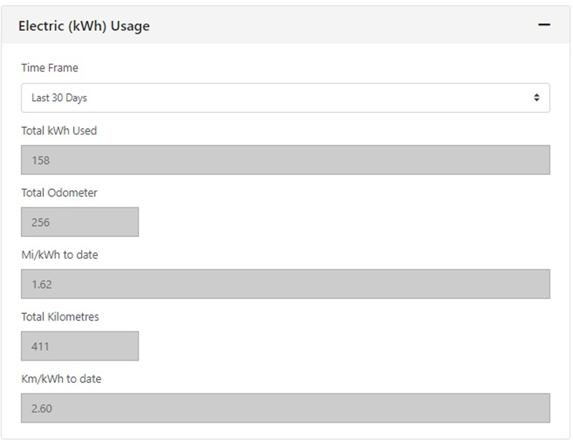Click the Total Kilometres label

(60, 317)
